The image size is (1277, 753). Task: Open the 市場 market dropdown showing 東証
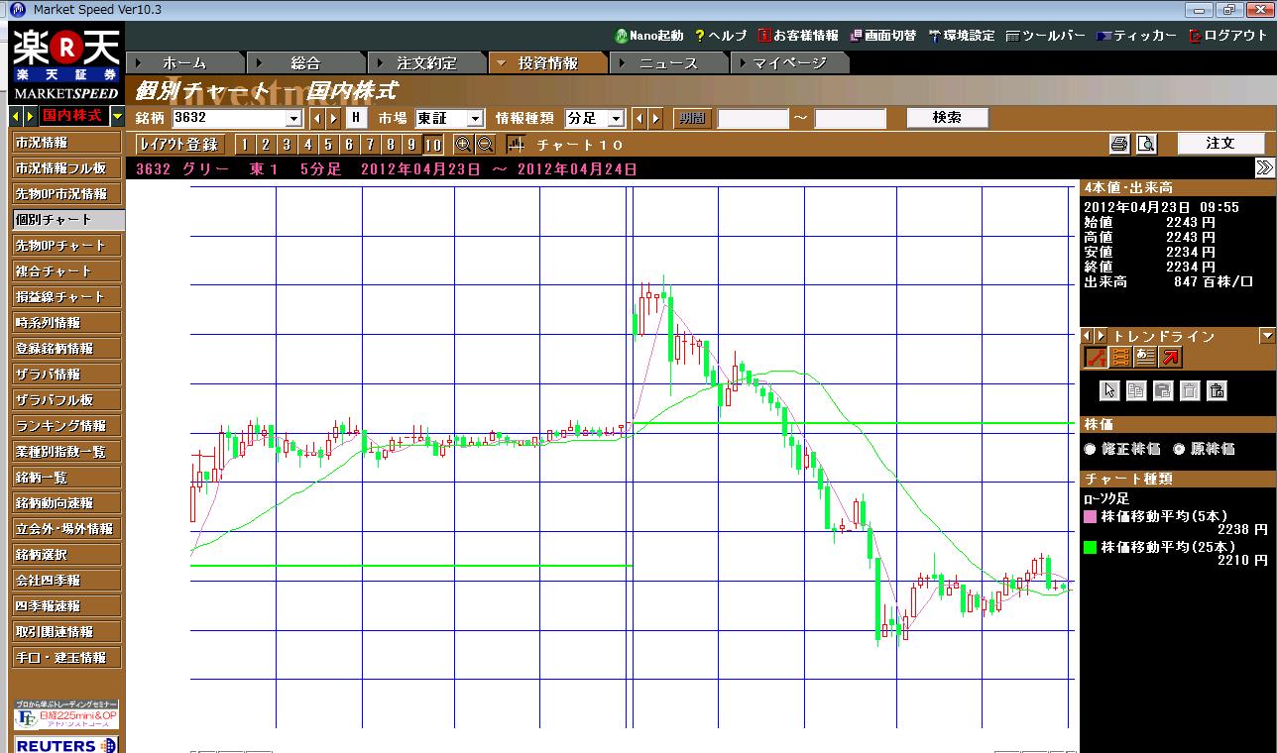point(475,118)
